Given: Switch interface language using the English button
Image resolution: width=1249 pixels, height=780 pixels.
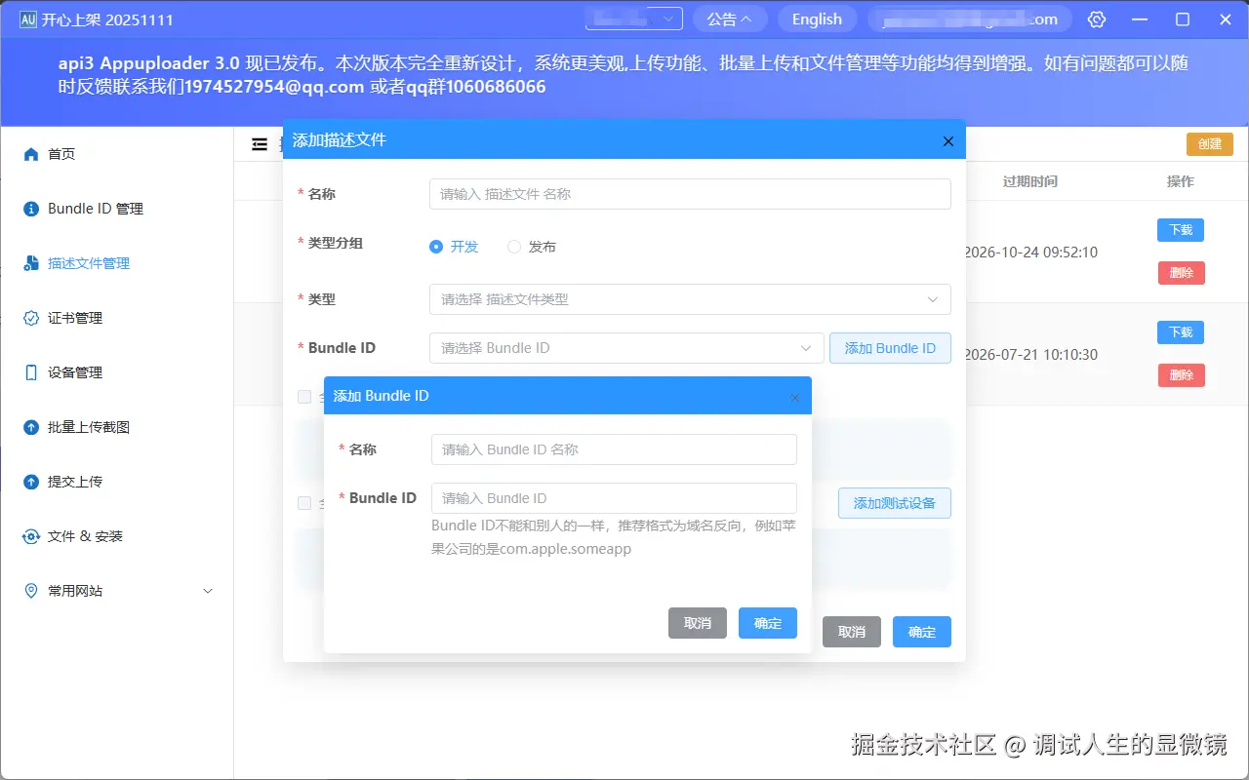Looking at the screenshot, I should point(817,19).
